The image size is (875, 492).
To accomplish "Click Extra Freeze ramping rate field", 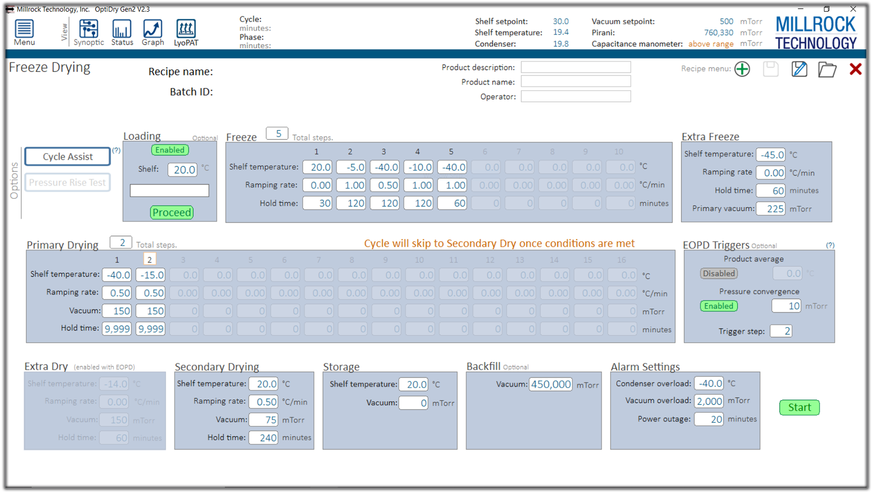I will click(x=771, y=173).
